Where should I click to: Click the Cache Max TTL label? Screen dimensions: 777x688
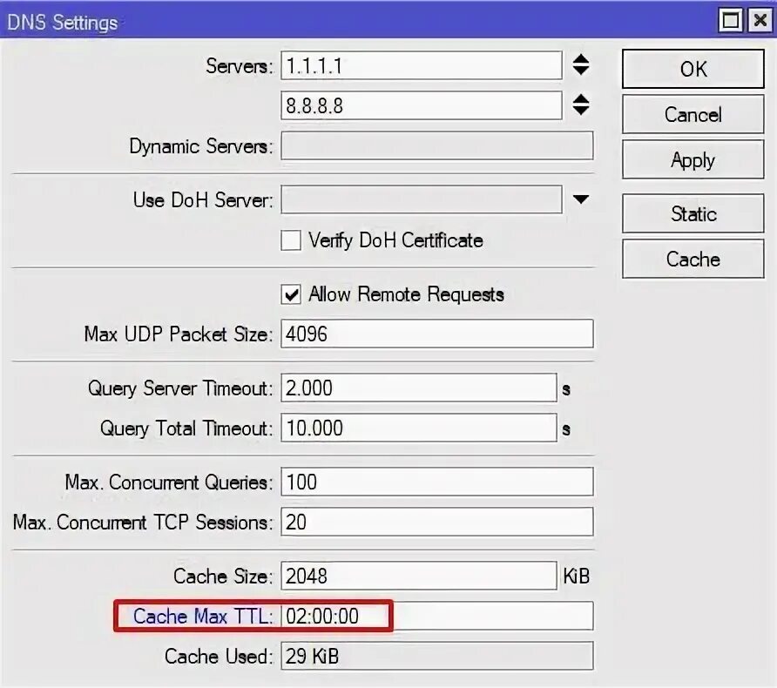tap(203, 617)
